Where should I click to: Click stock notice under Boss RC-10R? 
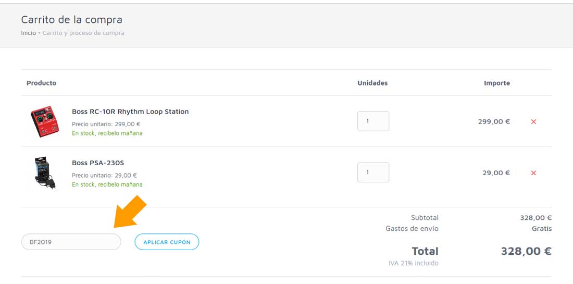107,133
